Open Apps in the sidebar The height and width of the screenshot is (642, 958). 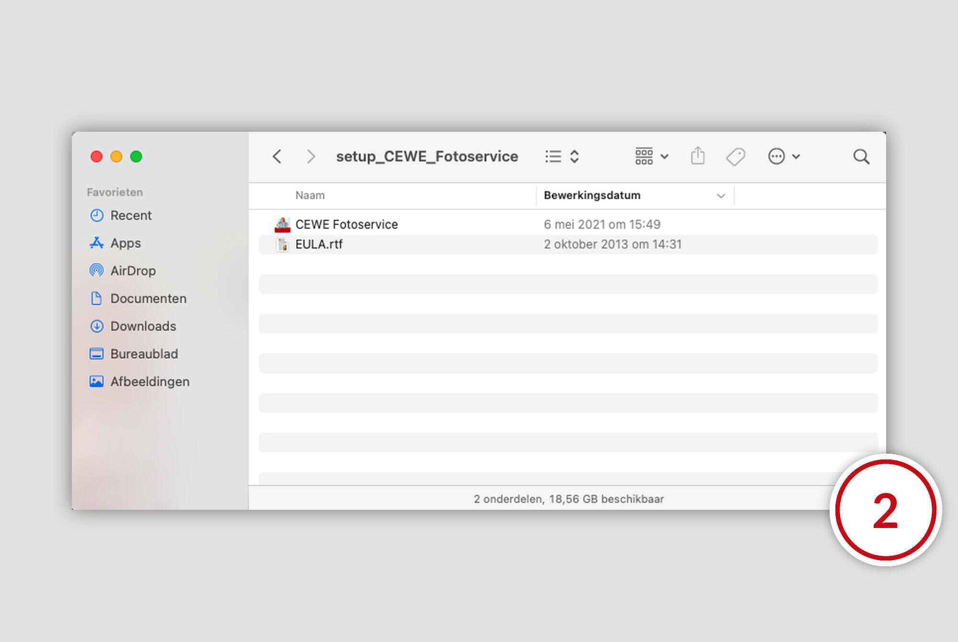coord(125,243)
